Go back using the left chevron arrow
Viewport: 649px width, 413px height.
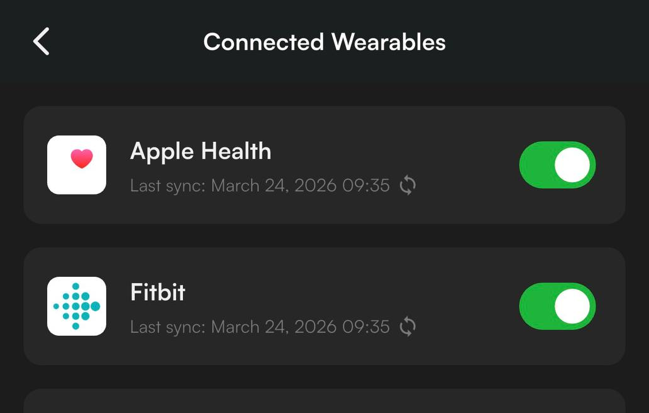pos(42,42)
